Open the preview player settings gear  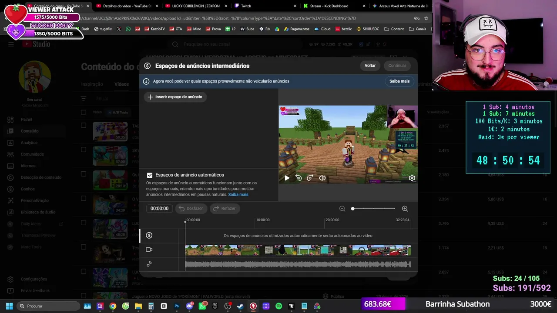tap(412, 178)
